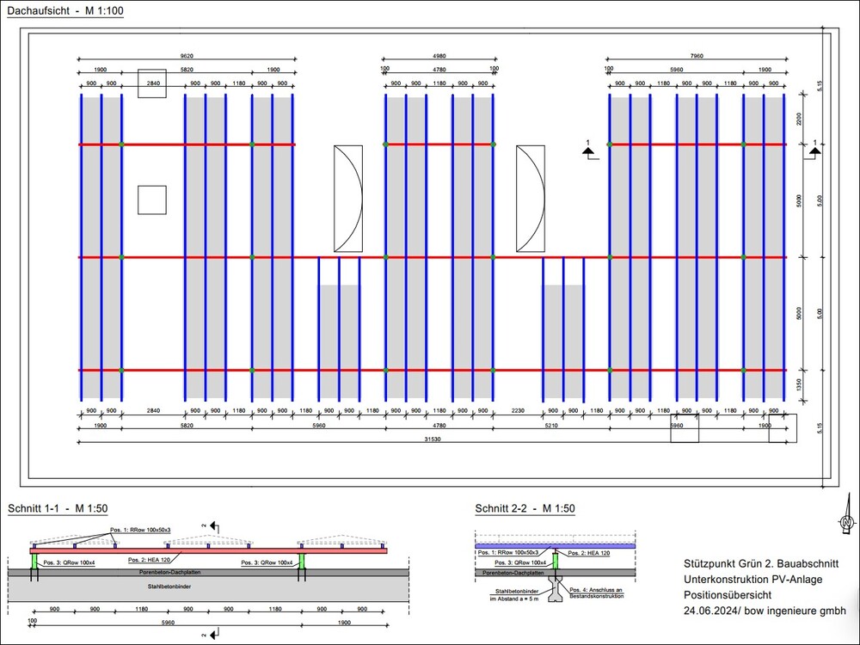Screen dimensions: 860x645
Task: Click the 5210 dimension value
Action: point(551,426)
